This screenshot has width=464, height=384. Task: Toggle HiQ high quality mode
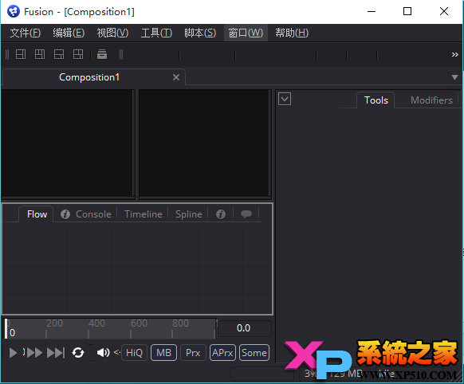pyautogui.click(x=134, y=353)
